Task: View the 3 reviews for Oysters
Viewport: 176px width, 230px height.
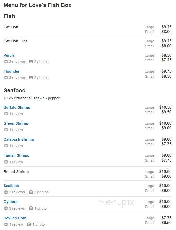Action: click(x=17, y=208)
